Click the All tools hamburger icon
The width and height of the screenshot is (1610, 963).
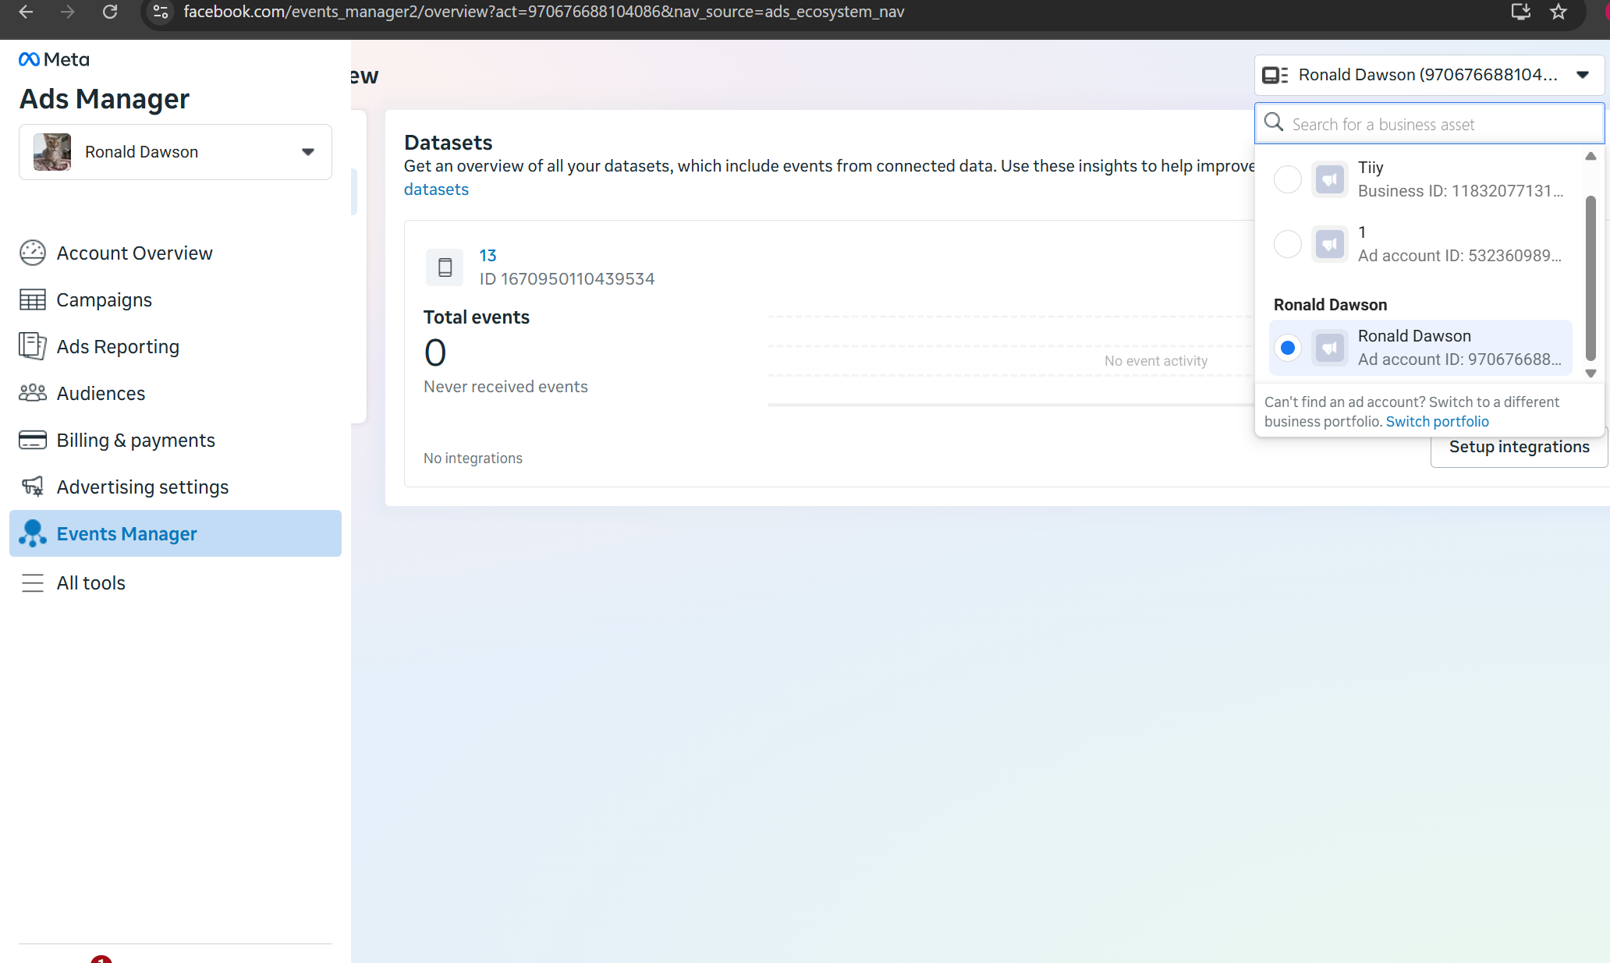click(x=33, y=583)
